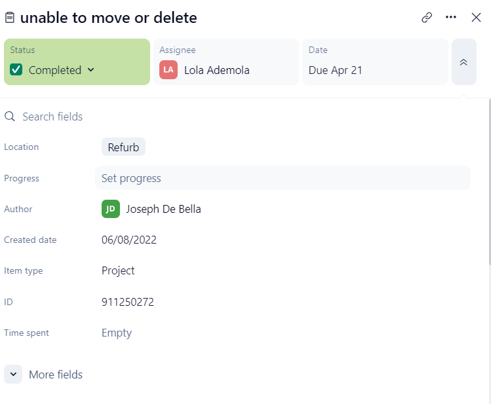
Task: Click the Set progress field
Action: [283, 178]
